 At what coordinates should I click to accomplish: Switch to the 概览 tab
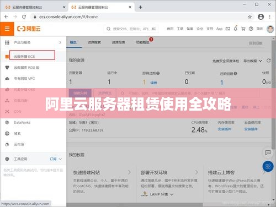(73, 42)
